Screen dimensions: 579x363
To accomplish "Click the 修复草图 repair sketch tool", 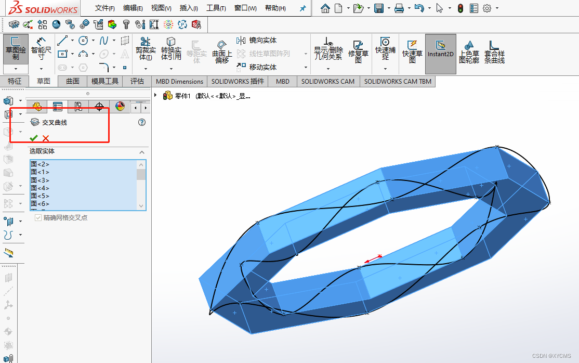I will 358,52.
